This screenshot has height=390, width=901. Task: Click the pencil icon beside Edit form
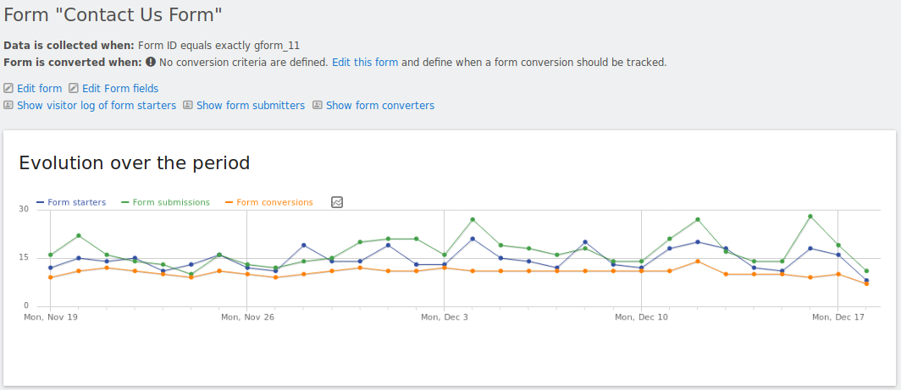[8, 88]
